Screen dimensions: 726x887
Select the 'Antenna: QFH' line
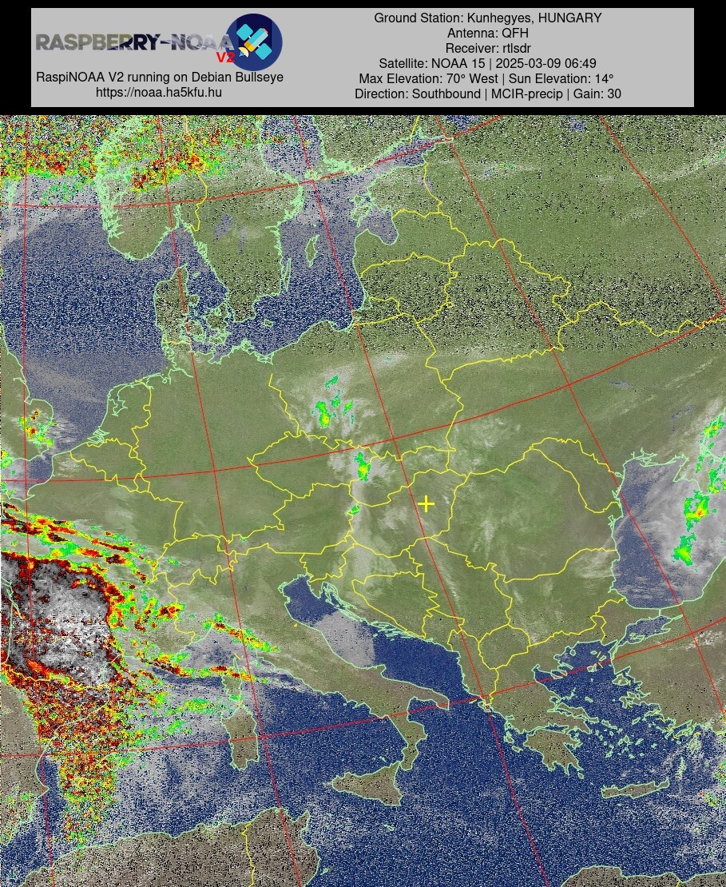[487, 34]
